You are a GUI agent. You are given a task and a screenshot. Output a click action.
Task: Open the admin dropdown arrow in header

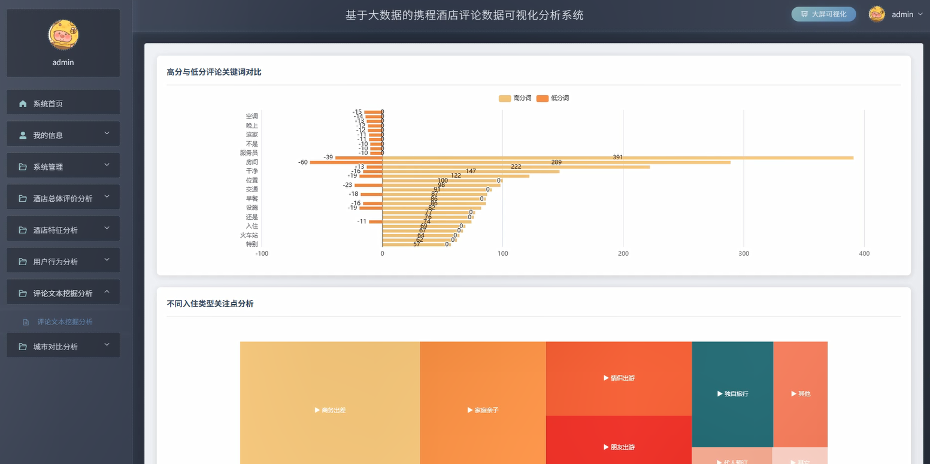pyautogui.click(x=920, y=14)
